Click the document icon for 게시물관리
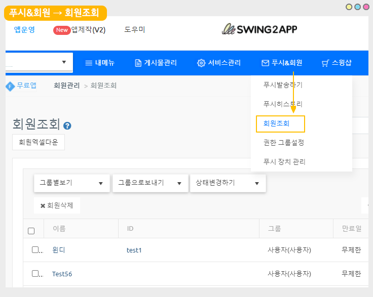The image size is (373, 297). pos(138,63)
